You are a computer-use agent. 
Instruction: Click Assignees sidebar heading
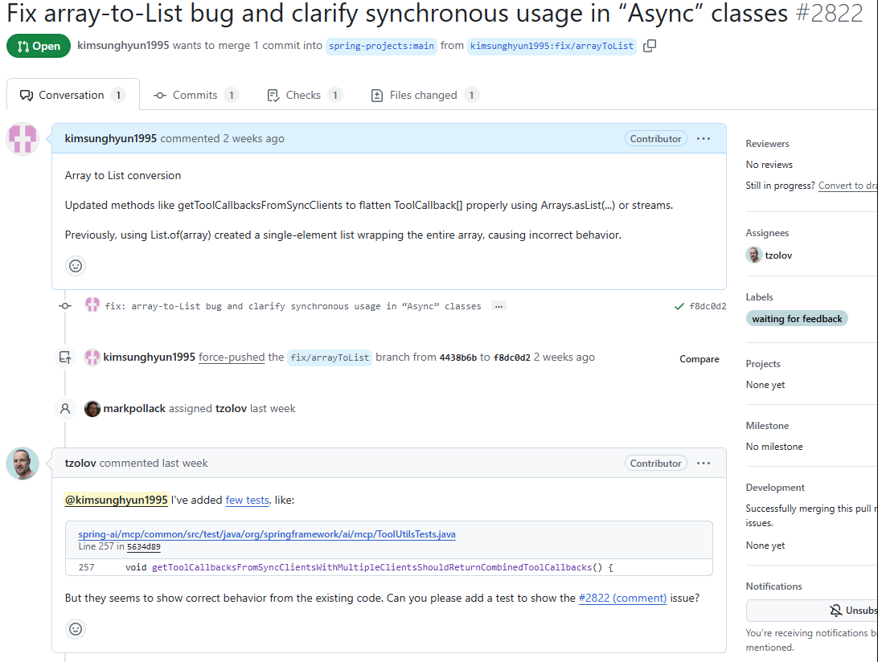point(767,233)
